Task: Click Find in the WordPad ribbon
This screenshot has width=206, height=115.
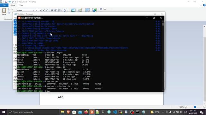Action: click(103, 9)
